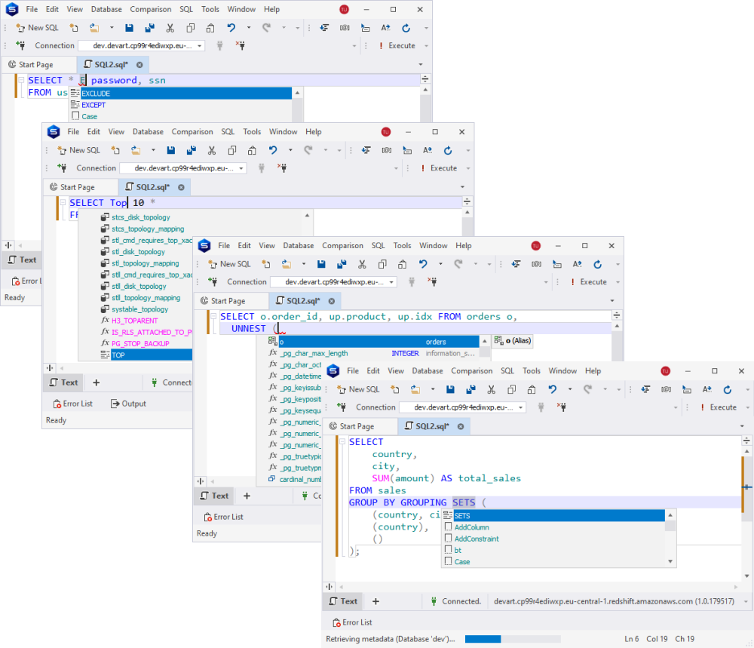This screenshot has height=648, width=754.
Task: Open Comparison menu in the GROUPING SETS window
Action: coord(471,371)
